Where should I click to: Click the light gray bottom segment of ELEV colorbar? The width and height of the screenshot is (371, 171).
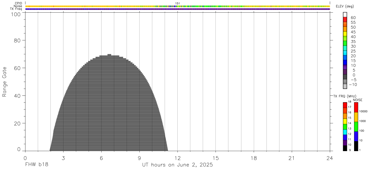[345, 86]
